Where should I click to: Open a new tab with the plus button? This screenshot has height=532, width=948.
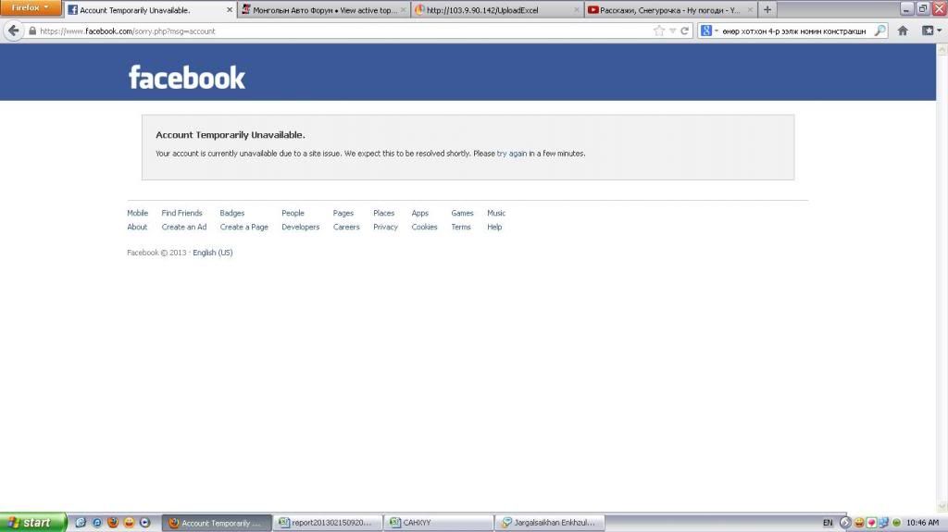(x=767, y=10)
